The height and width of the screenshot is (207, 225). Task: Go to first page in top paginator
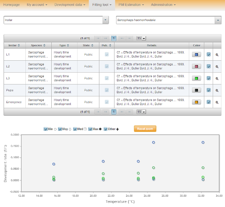point(98,38)
